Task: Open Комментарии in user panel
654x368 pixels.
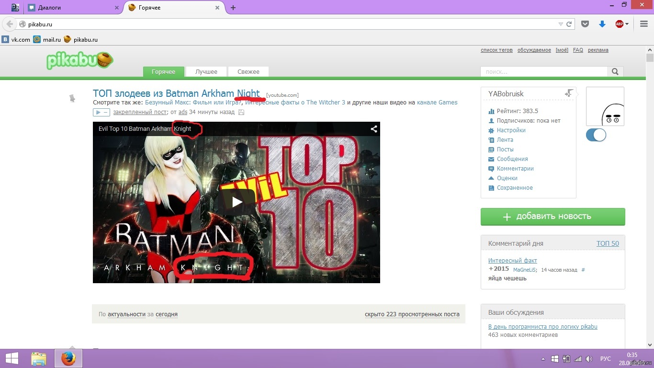Action: (515, 169)
